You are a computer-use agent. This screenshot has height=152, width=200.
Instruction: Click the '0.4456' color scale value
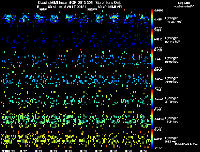[159, 99]
